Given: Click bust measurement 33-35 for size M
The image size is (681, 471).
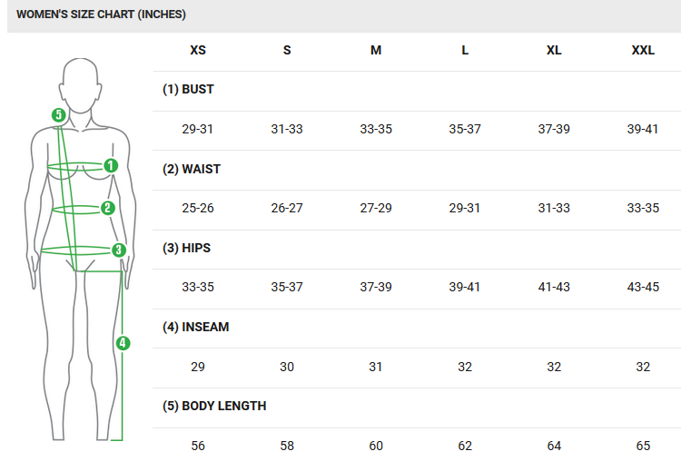Looking at the screenshot, I should tap(376, 130).
